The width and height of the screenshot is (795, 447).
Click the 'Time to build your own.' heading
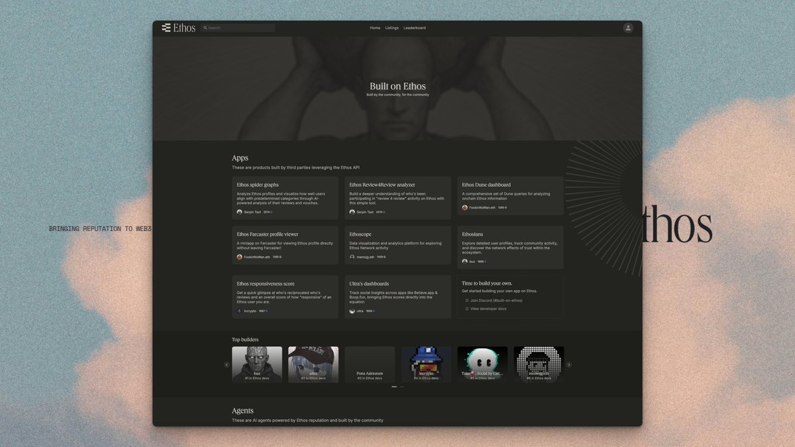point(487,283)
